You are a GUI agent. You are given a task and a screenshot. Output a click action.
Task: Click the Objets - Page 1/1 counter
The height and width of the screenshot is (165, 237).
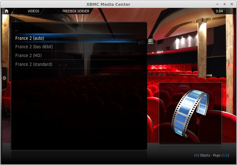(x=211, y=155)
